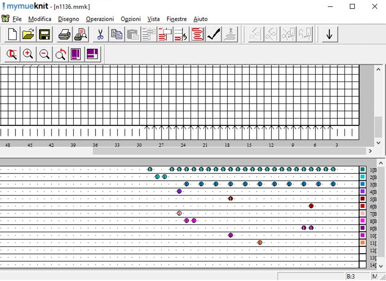Open Print Preview with the printer-and-magnifier icon
Screen dimensions: 386x281
coord(81,35)
